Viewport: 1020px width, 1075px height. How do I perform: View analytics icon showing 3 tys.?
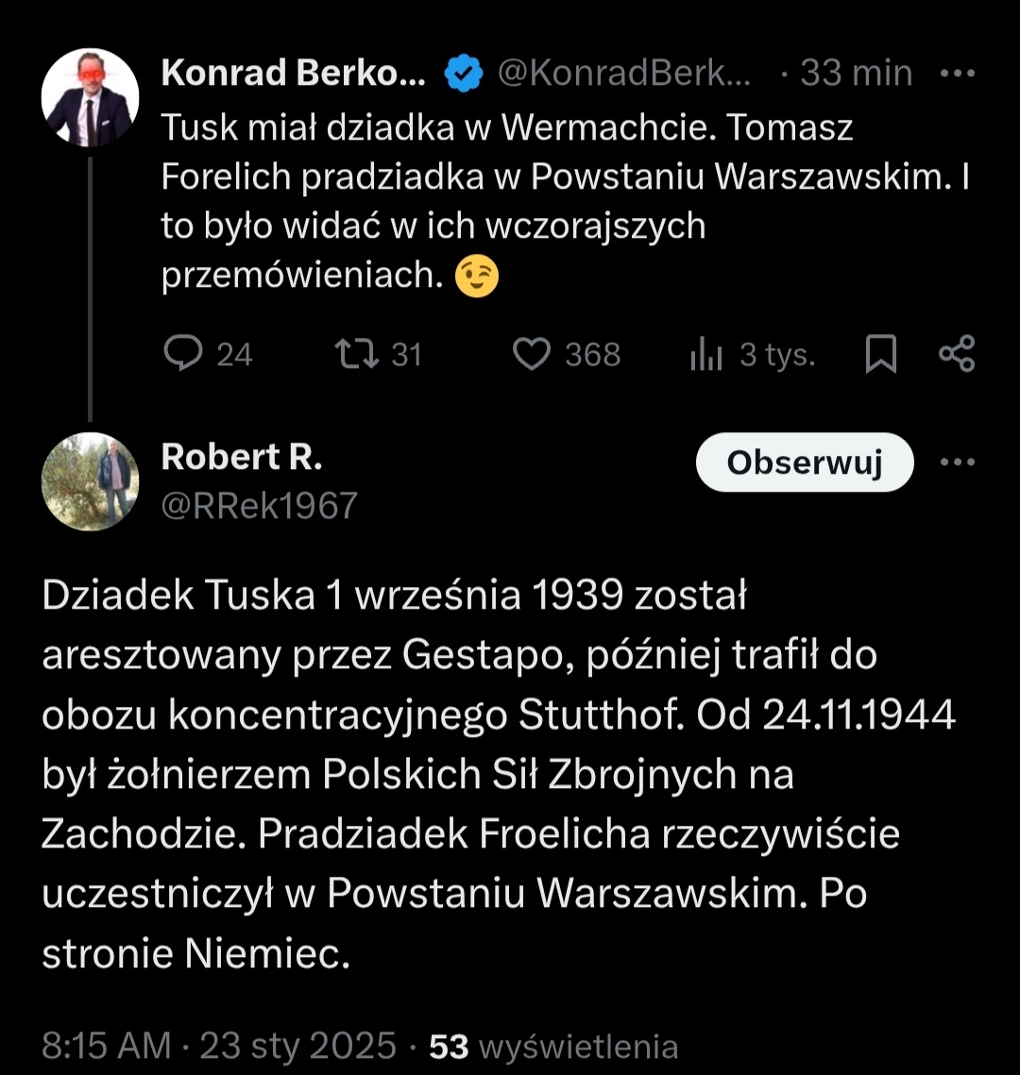706,355
